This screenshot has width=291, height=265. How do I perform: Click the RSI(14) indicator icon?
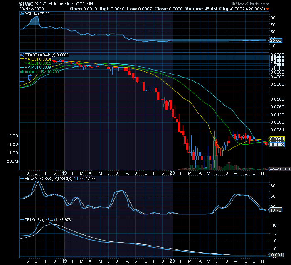(x=22, y=14)
